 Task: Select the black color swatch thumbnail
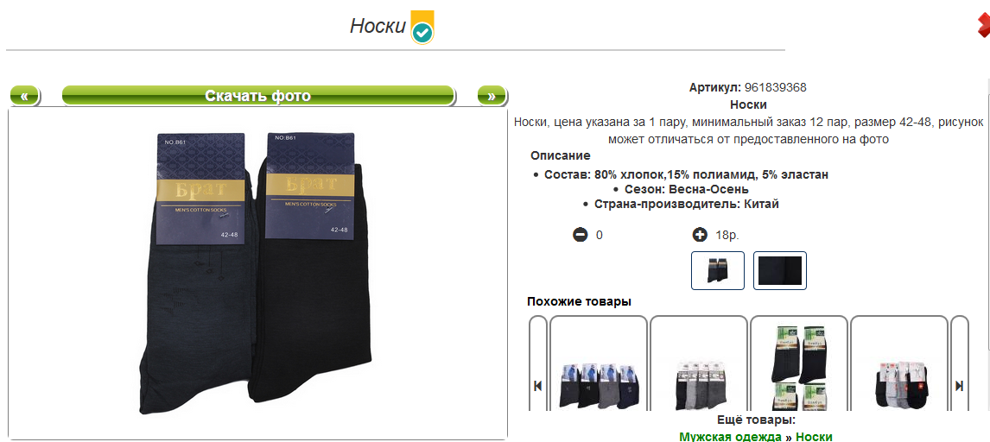click(780, 270)
